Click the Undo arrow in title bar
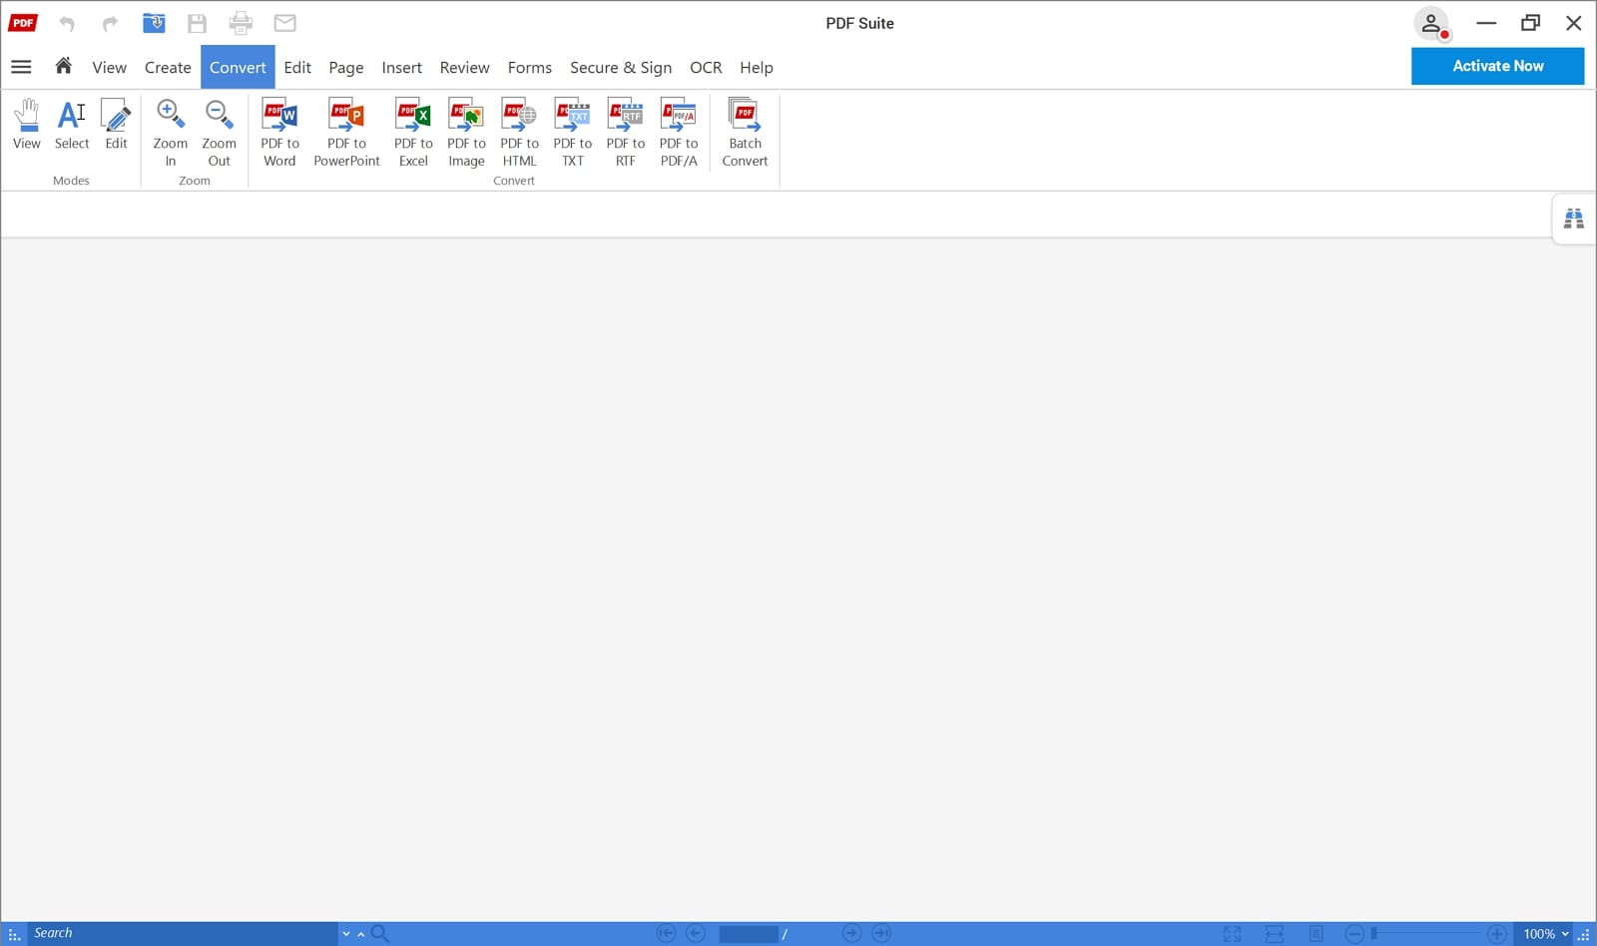The image size is (1597, 946). pyautogui.click(x=67, y=23)
